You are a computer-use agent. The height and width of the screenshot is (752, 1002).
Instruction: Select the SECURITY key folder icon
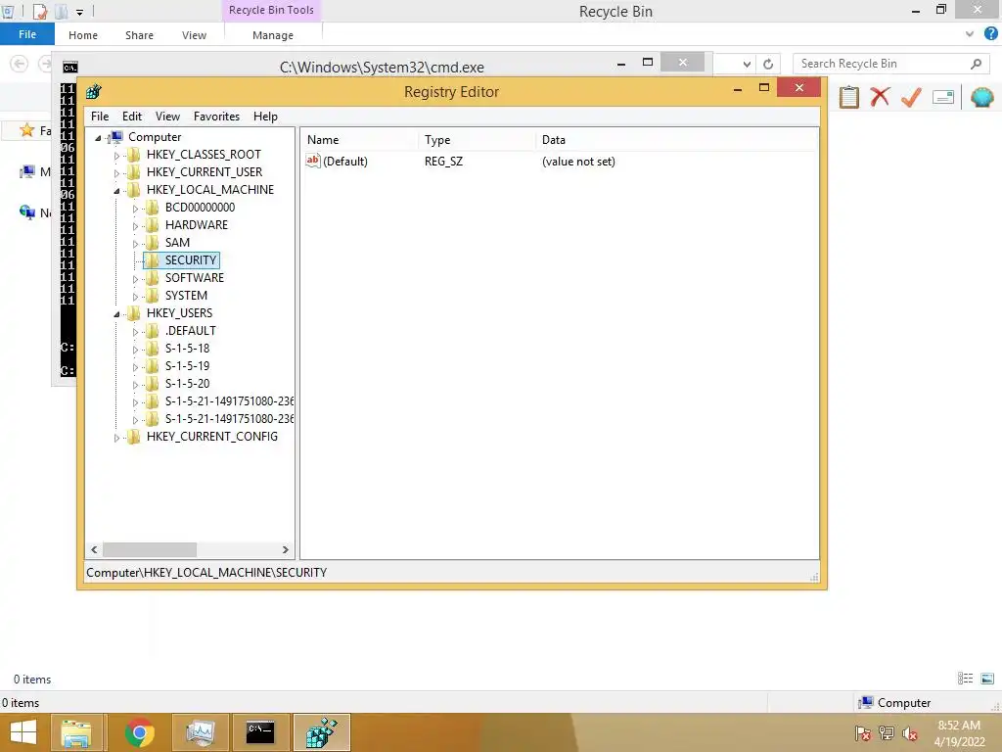pos(152,260)
